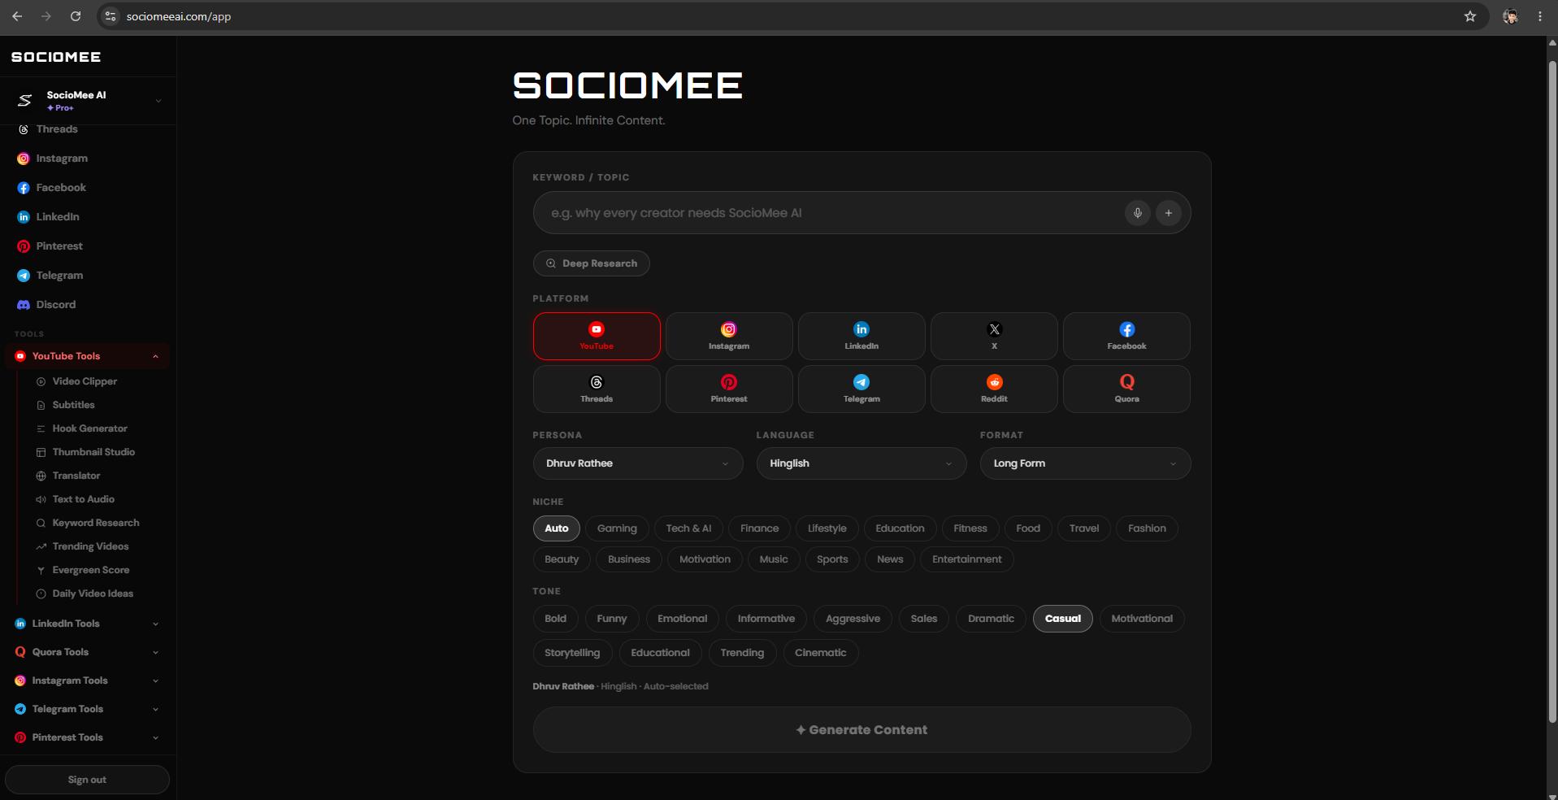
Task: Set tone to Storytelling
Action: coord(572,653)
